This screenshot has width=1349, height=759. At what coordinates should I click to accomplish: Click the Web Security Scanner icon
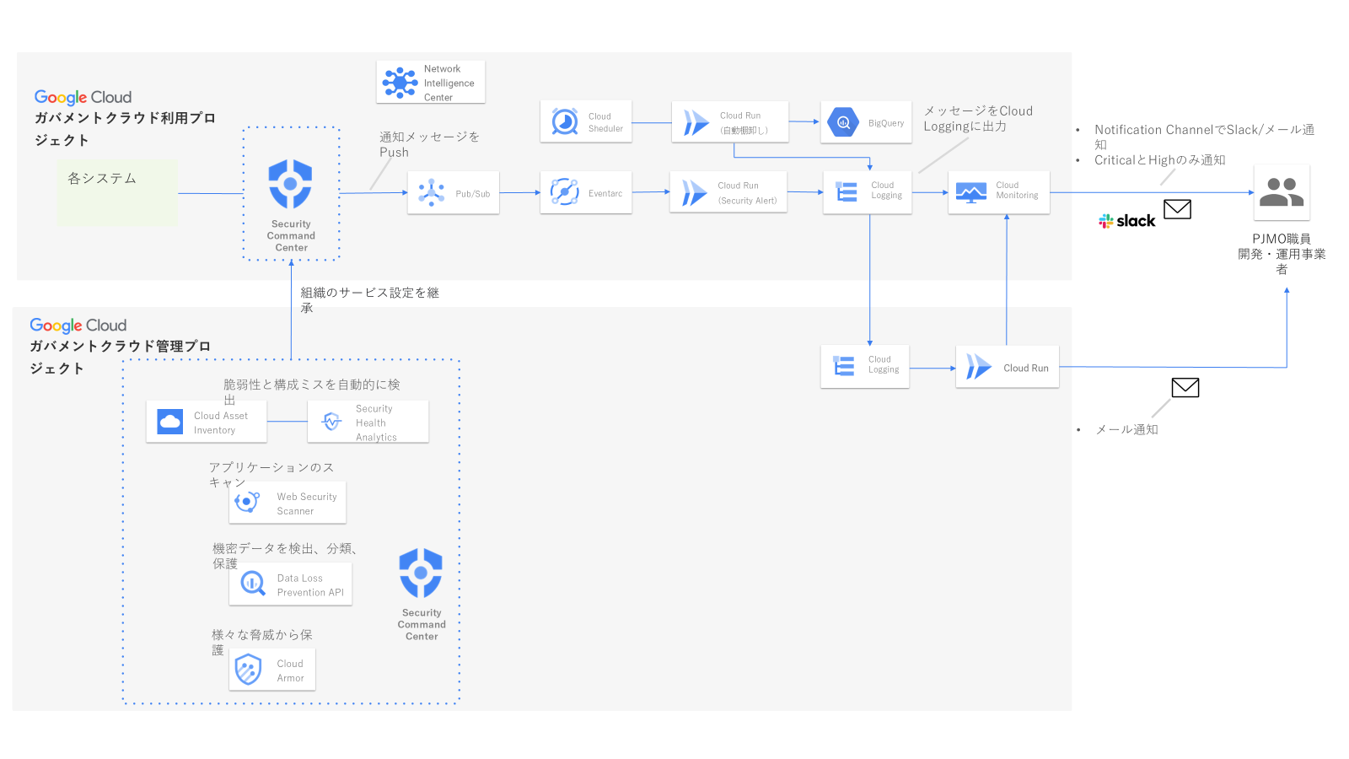(x=247, y=502)
